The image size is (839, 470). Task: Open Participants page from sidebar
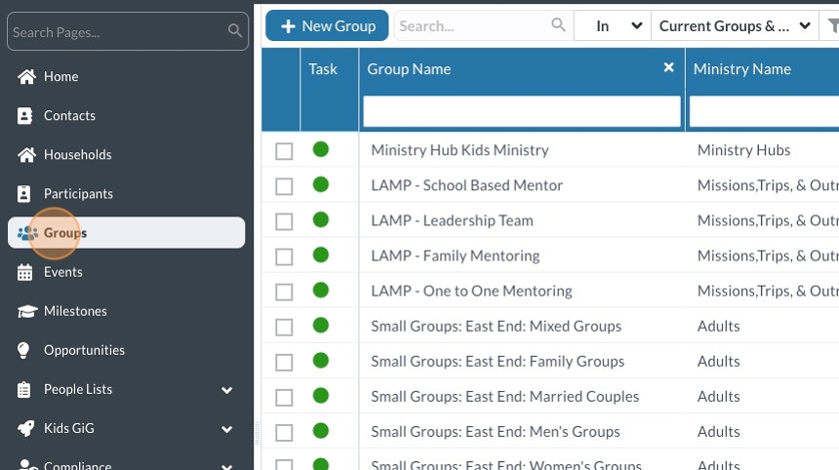click(x=78, y=194)
